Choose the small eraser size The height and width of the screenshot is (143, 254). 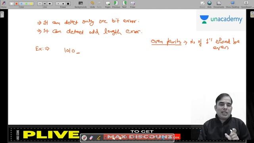point(58,4)
